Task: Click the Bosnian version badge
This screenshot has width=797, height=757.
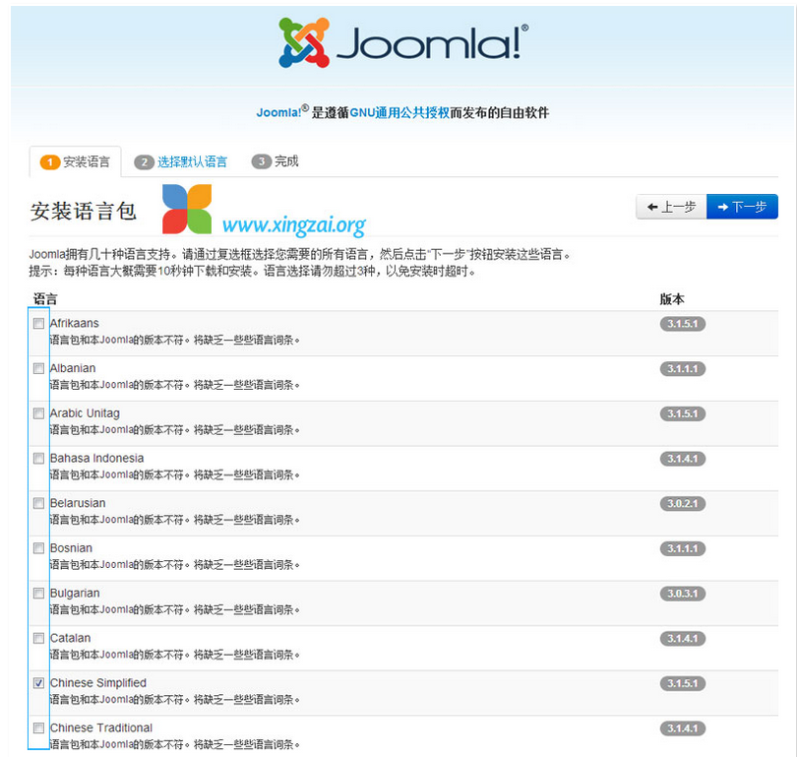Action: pos(682,548)
